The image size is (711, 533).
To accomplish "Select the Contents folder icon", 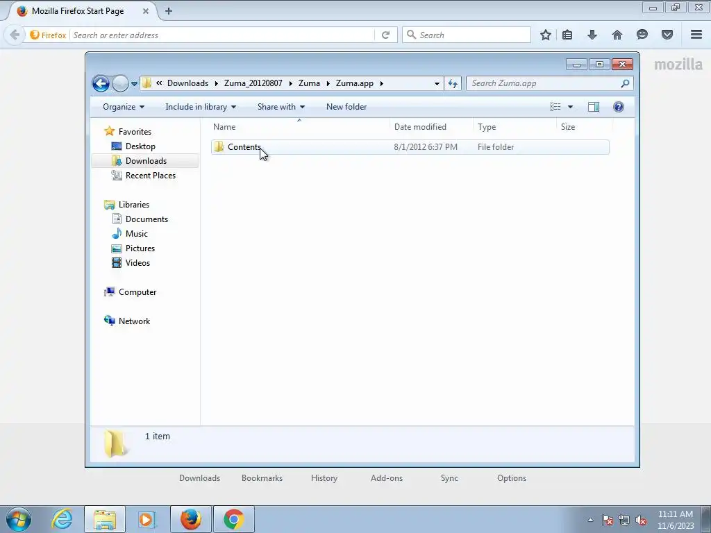I will 219,147.
